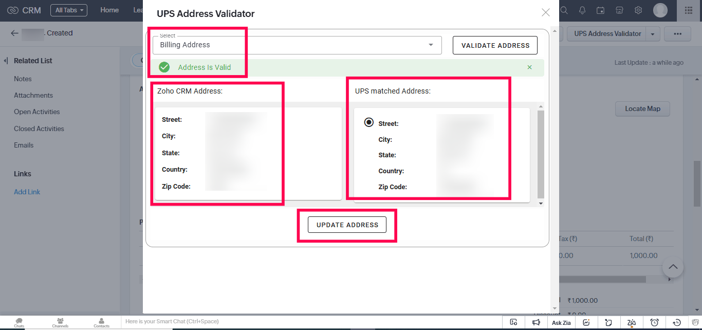Open the user profile avatar
Image resolution: width=702 pixels, height=330 pixels.
(x=660, y=10)
